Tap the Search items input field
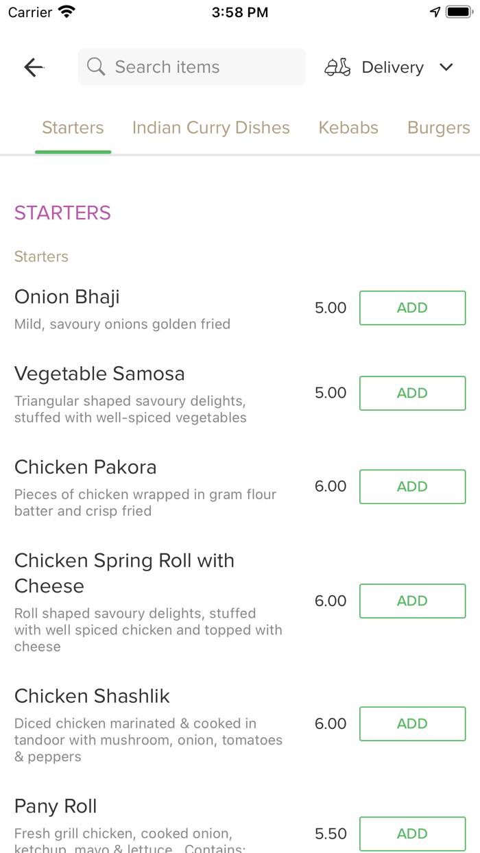This screenshot has height=853, width=480. tap(192, 67)
